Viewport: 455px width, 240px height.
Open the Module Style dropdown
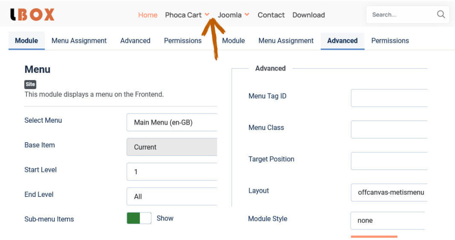(x=388, y=220)
